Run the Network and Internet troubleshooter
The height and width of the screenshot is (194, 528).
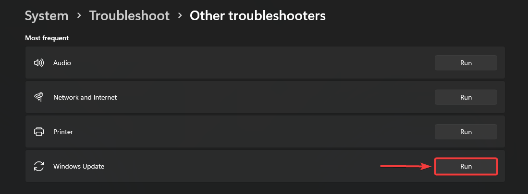(x=466, y=97)
